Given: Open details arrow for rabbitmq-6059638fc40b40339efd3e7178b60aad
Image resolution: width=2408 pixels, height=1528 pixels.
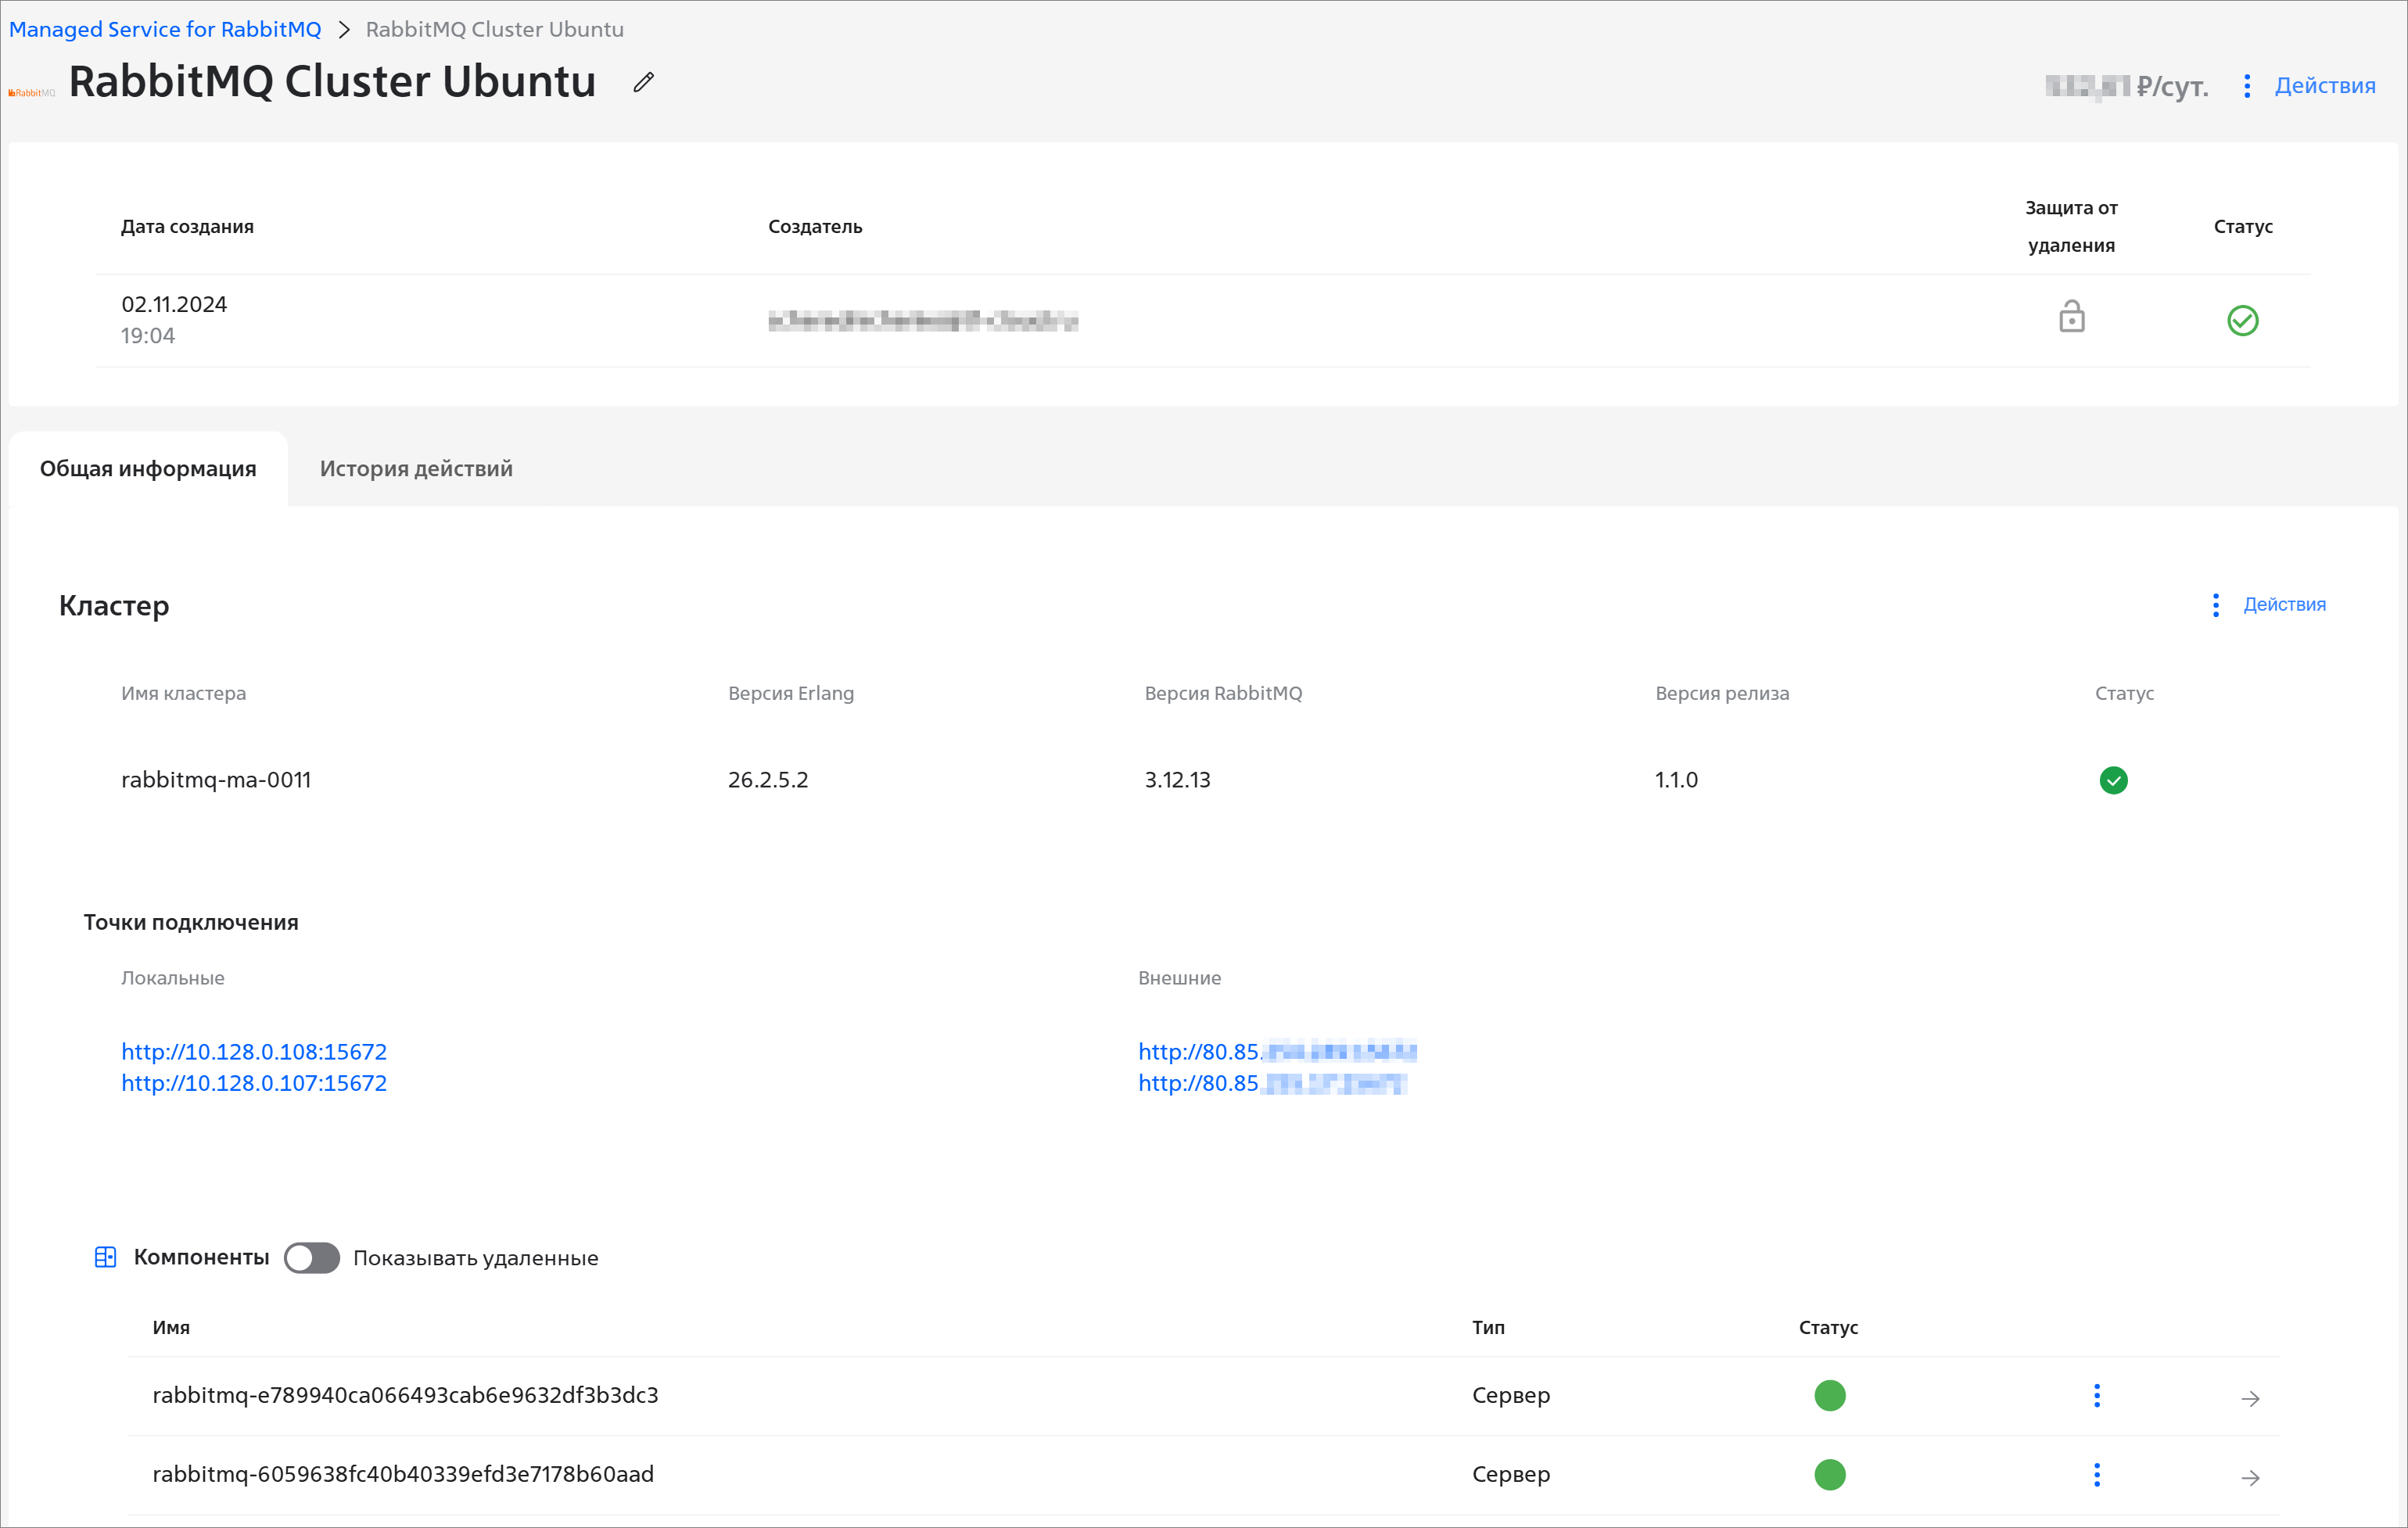Looking at the screenshot, I should coord(2250,1477).
